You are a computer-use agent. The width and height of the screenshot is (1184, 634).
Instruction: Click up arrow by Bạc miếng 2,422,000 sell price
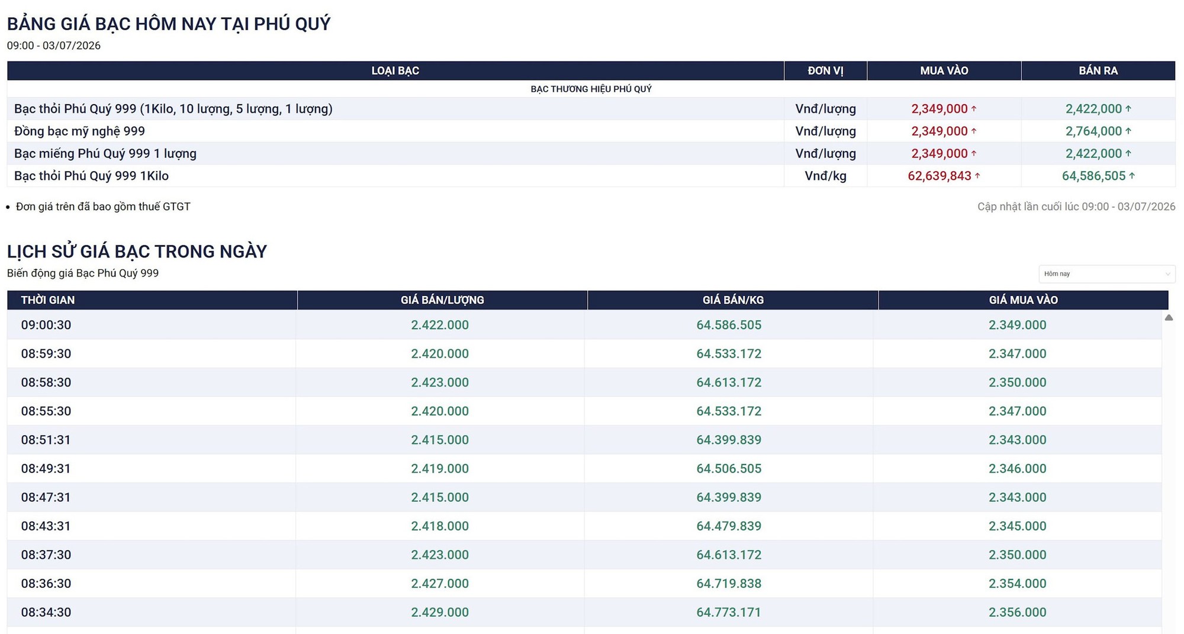(x=1128, y=153)
